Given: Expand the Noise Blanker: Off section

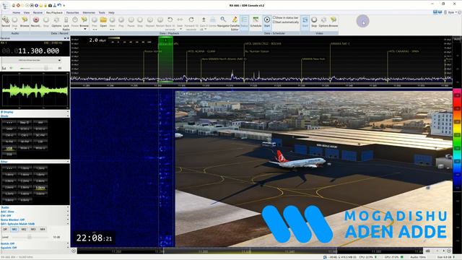Looking at the screenshot, I should click(x=67, y=220).
